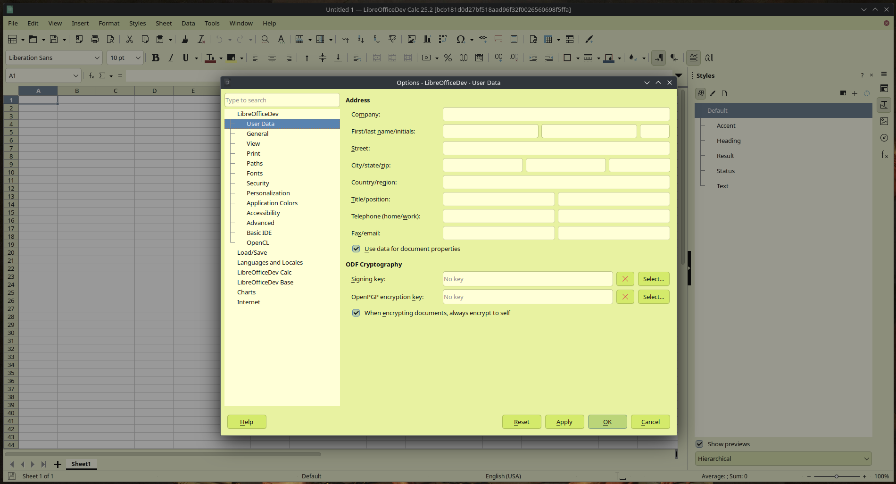
Task: Click the Insert Image icon
Action: 412,39
